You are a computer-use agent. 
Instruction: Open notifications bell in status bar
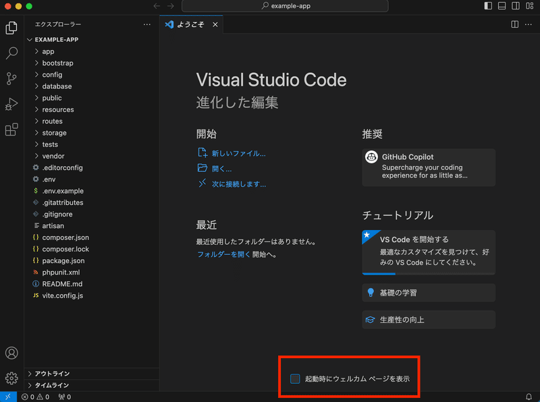click(x=529, y=397)
